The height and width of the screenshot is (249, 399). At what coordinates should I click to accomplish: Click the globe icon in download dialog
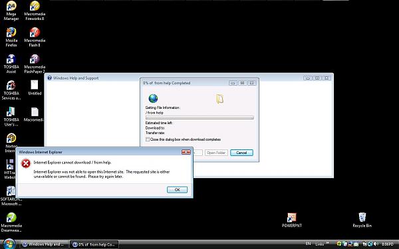(153, 98)
